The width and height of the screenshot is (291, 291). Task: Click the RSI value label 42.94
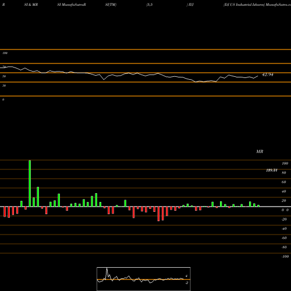[268, 74]
